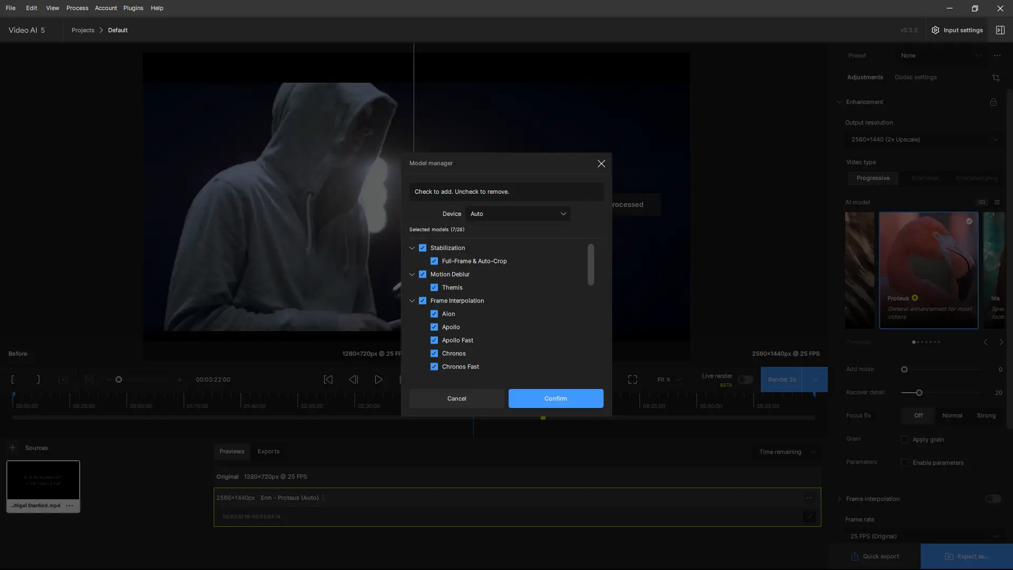Open the Plugins menu

click(x=133, y=8)
